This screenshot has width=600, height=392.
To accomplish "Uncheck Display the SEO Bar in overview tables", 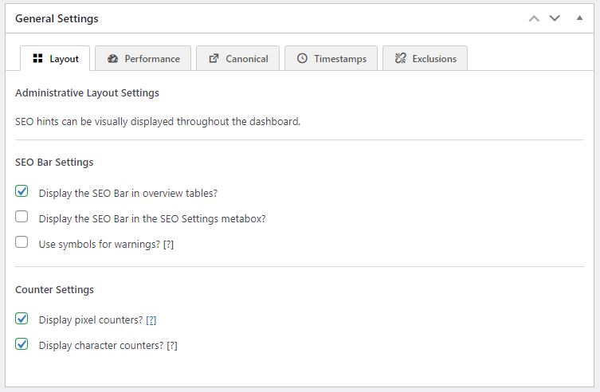I will click(22, 192).
